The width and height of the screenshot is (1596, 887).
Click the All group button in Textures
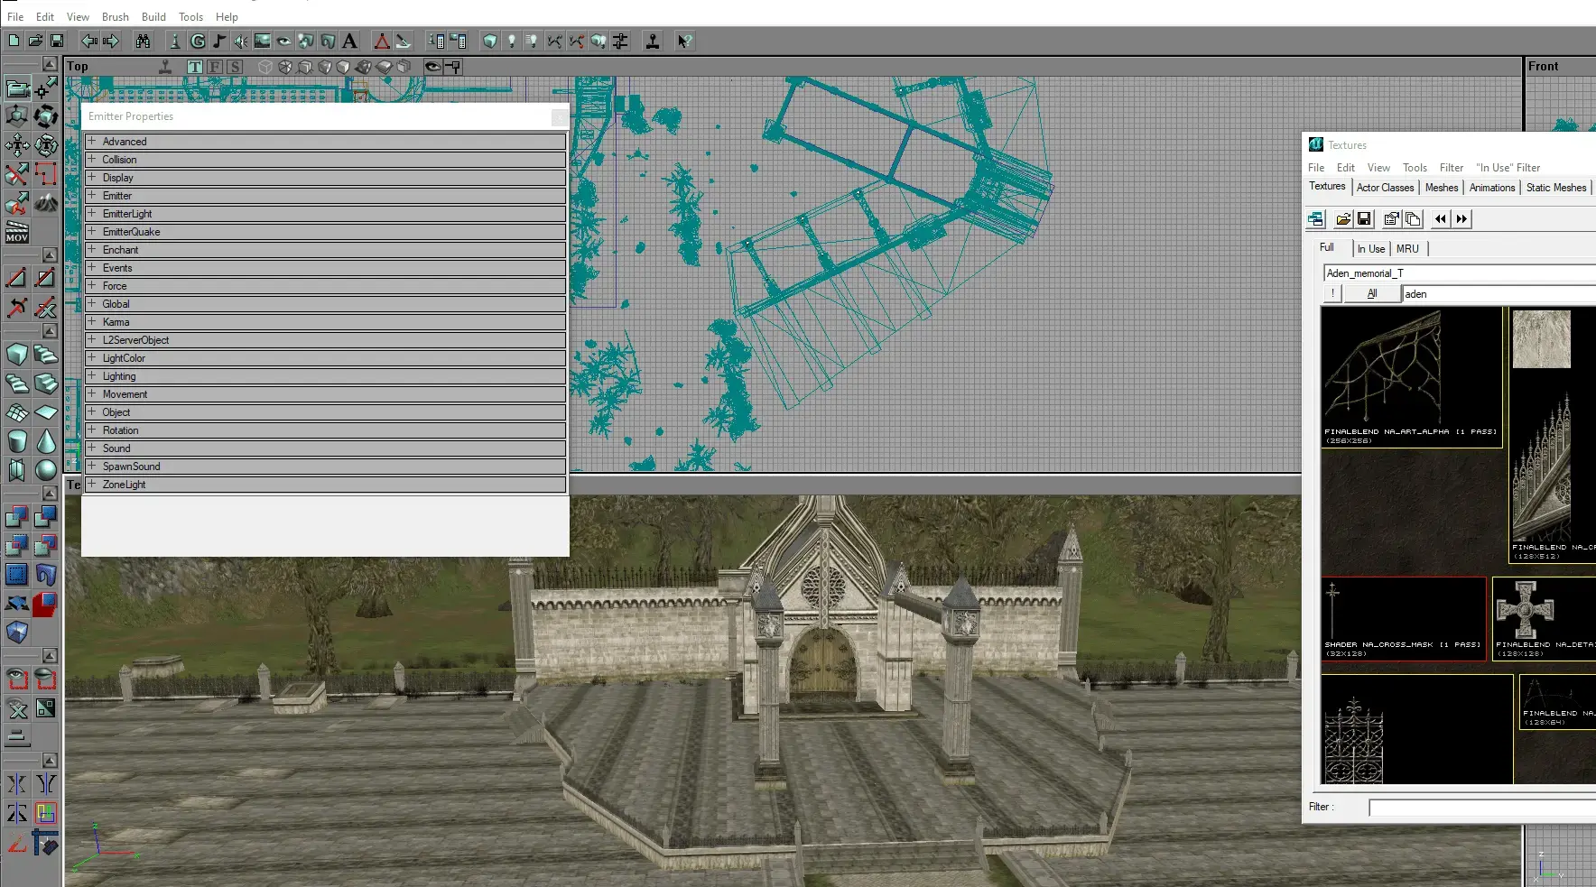[1372, 294]
